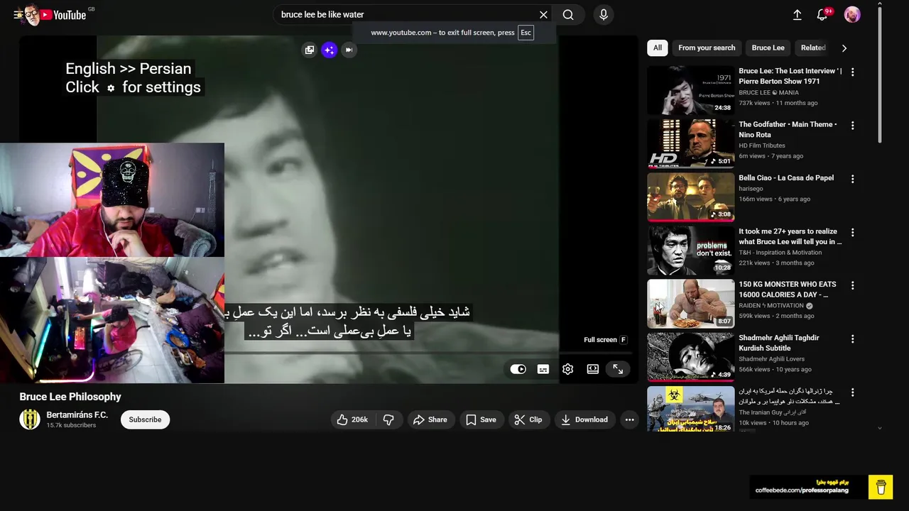
Task: Open Bella Ciao - La Casa de Papel title
Action: click(x=786, y=177)
